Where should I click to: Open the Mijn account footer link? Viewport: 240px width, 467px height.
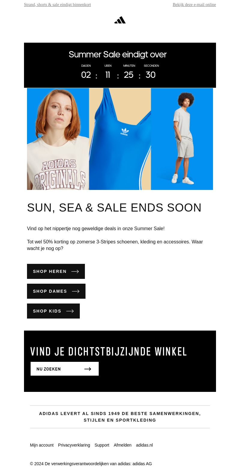[x=42, y=445]
